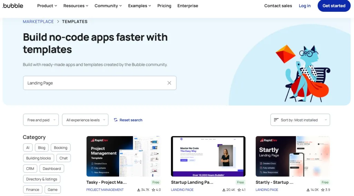Open the Startly Landing Page thumbnail
This screenshot has height=196, width=354.
pyautogui.click(x=293, y=156)
